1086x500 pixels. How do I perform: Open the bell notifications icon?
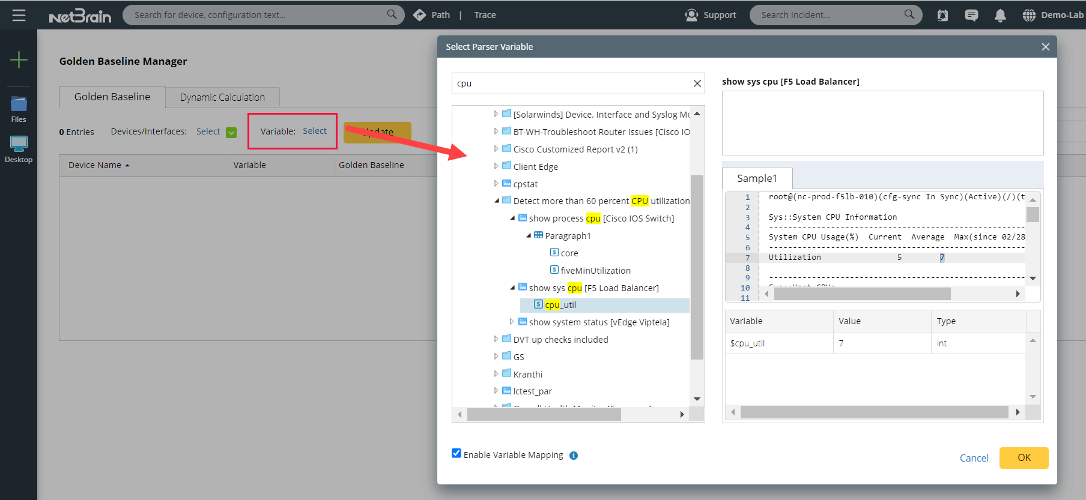tap(1000, 16)
